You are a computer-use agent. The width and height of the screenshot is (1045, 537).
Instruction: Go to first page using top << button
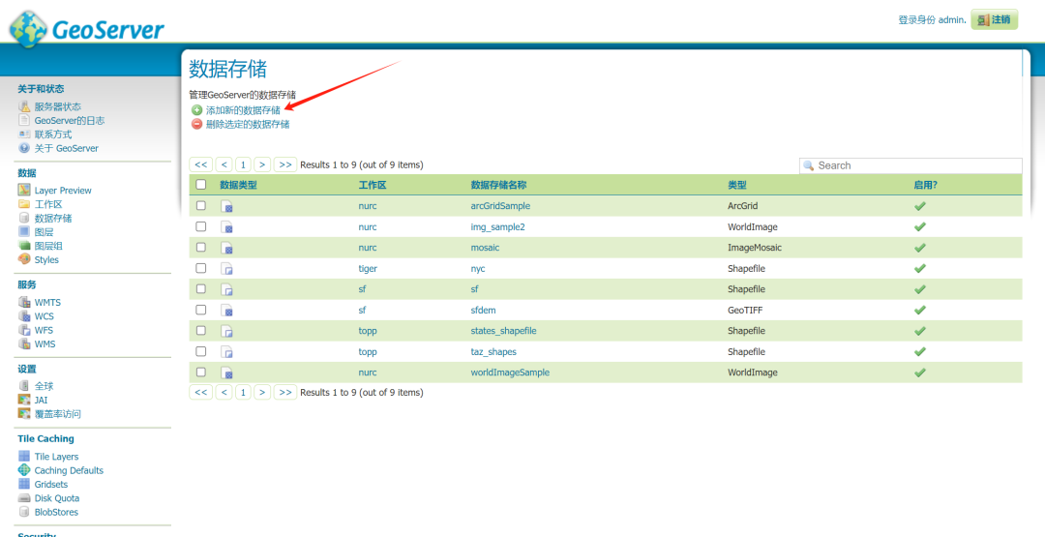point(201,164)
